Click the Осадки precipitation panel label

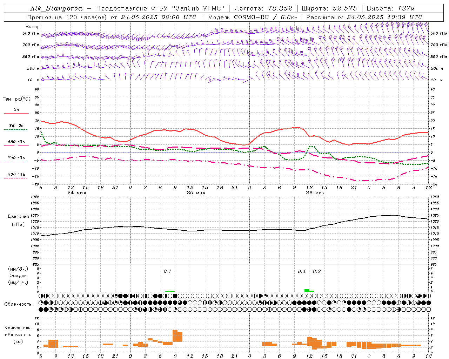coord(18,276)
